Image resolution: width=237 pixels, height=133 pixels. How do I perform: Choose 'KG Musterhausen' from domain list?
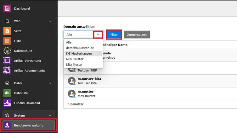[79, 53]
